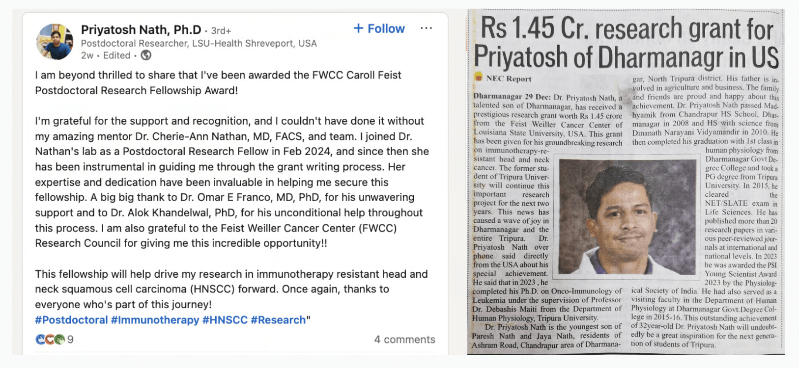This screenshot has width=799, height=368.
Task: Open the #Research hashtag
Action: tap(278, 320)
